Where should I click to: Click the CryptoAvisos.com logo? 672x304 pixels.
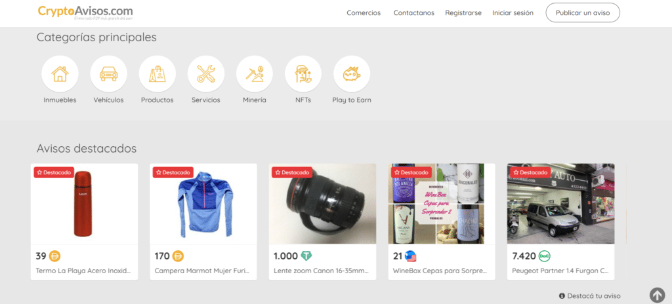85,12
